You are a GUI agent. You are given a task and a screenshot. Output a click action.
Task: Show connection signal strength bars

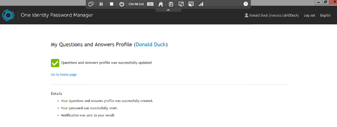pyautogui.click(x=201, y=4)
